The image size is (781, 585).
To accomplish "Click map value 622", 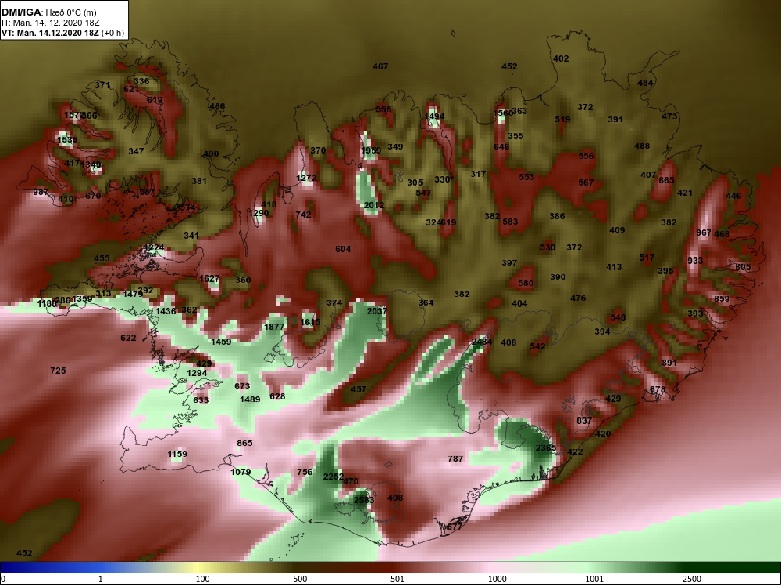I will 128,339.
